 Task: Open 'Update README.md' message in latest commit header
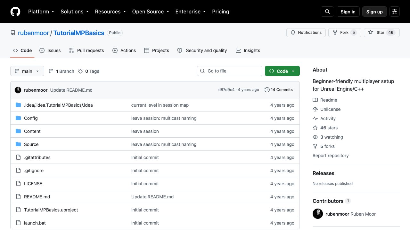coord(71,90)
